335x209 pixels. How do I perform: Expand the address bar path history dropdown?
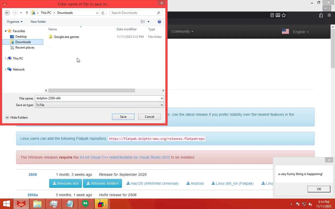coord(97,13)
